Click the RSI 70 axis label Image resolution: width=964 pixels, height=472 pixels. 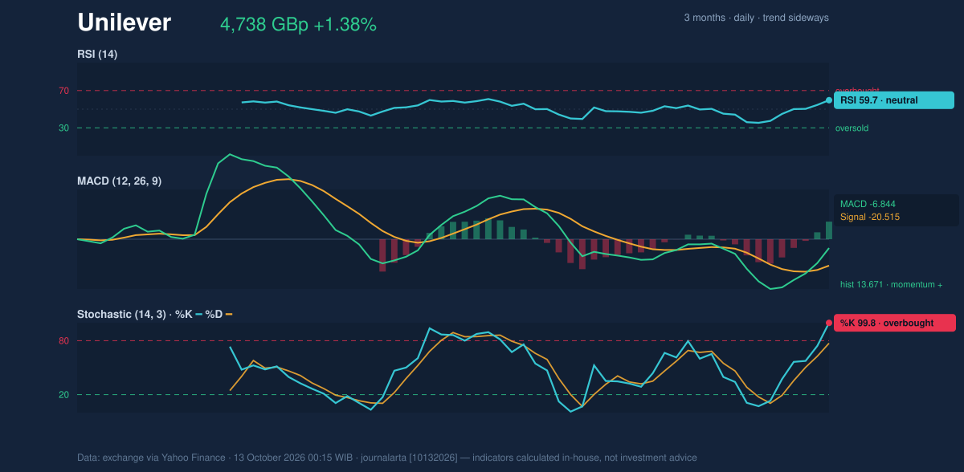click(x=63, y=91)
